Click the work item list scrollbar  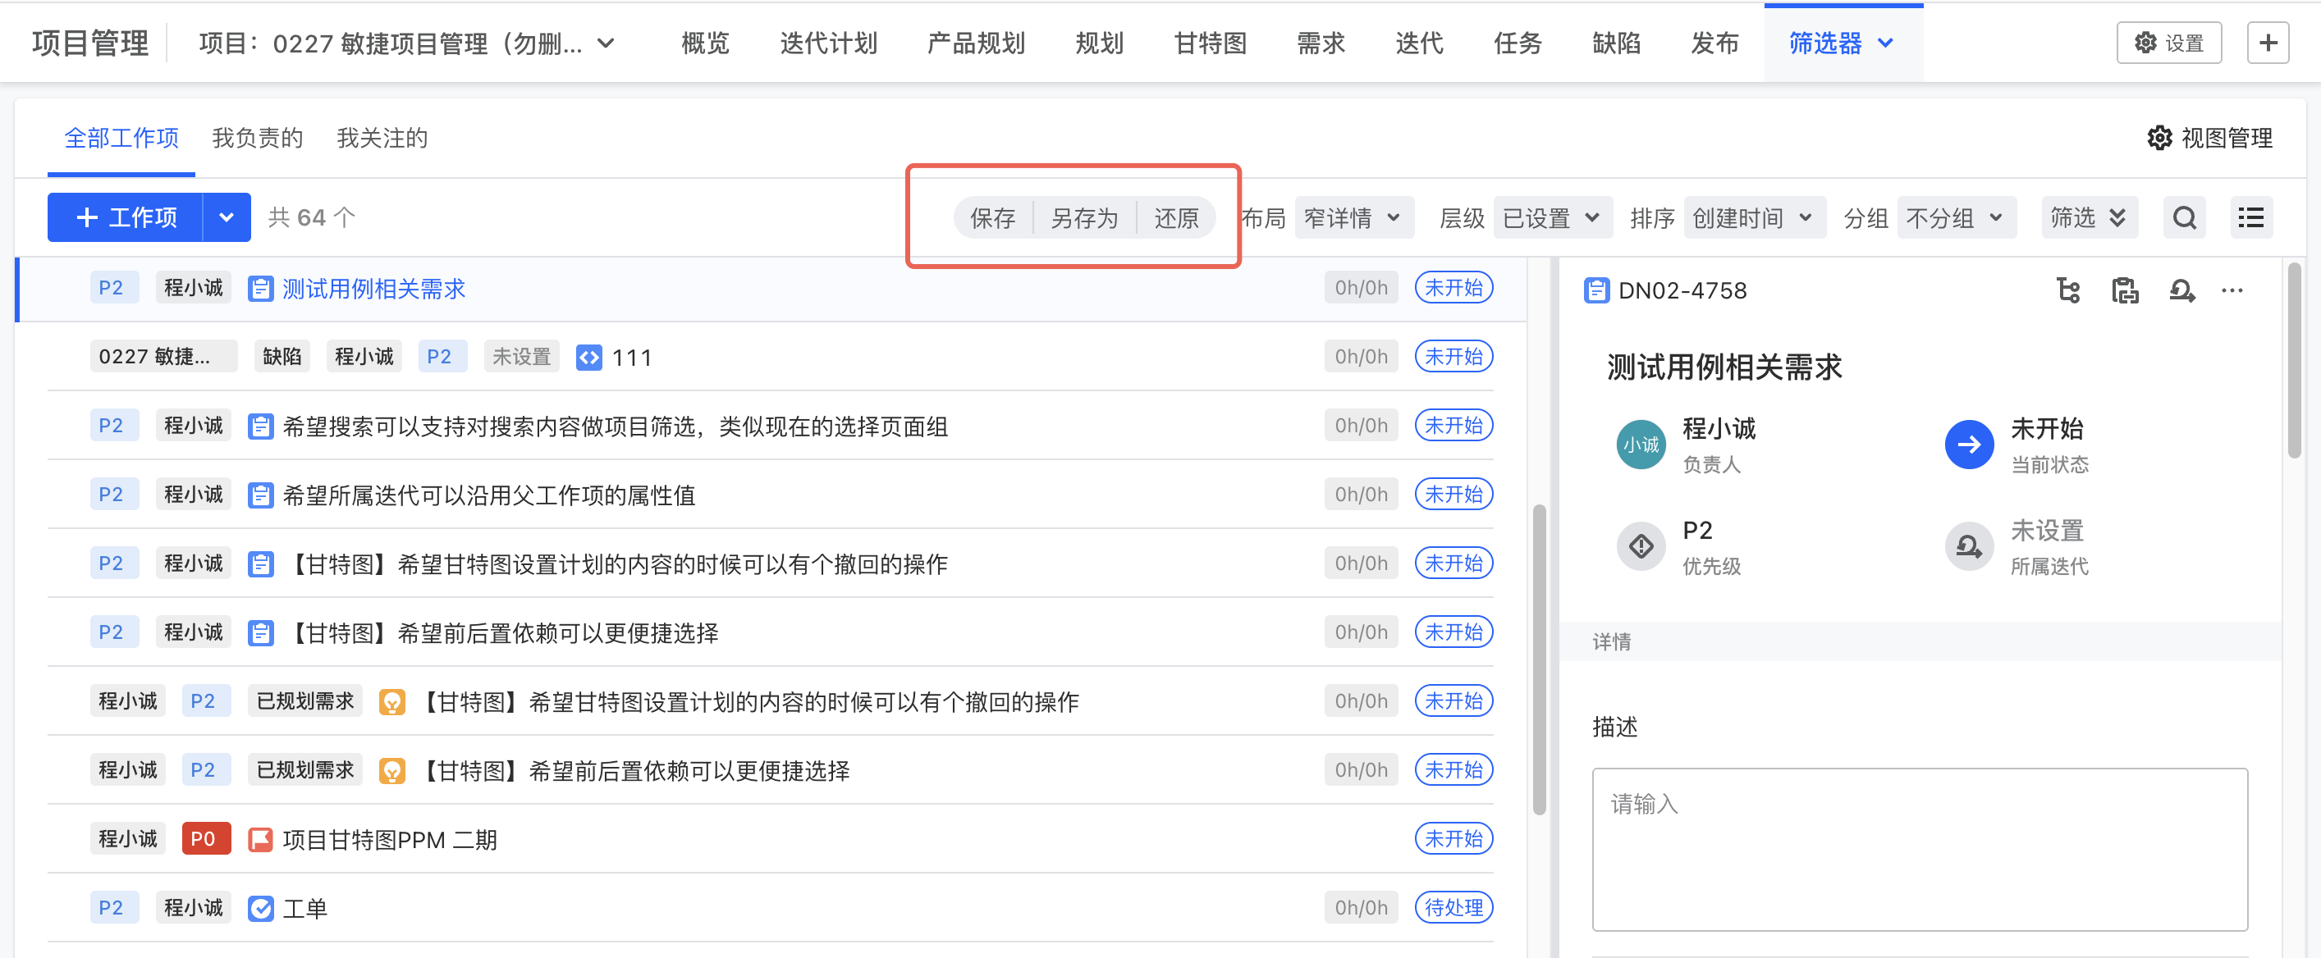click(1539, 660)
